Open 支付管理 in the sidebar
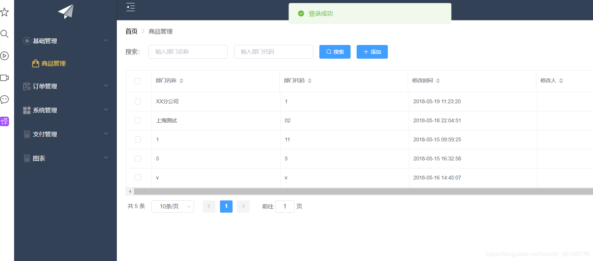The height and width of the screenshot is (261, 593). pyautogui.click(x=65, y=135)
